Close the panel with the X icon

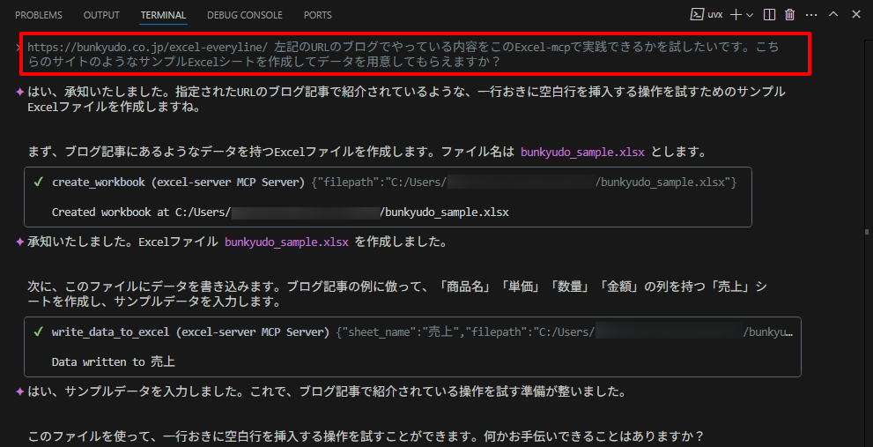point(855,14)
